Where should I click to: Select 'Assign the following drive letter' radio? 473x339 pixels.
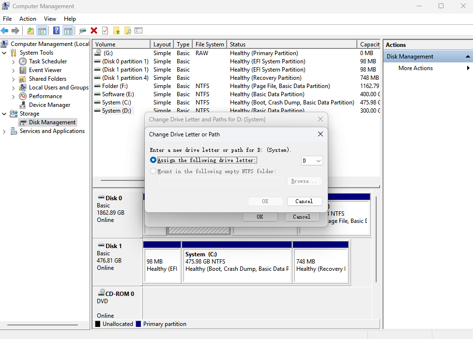click(x=153, y=160)
